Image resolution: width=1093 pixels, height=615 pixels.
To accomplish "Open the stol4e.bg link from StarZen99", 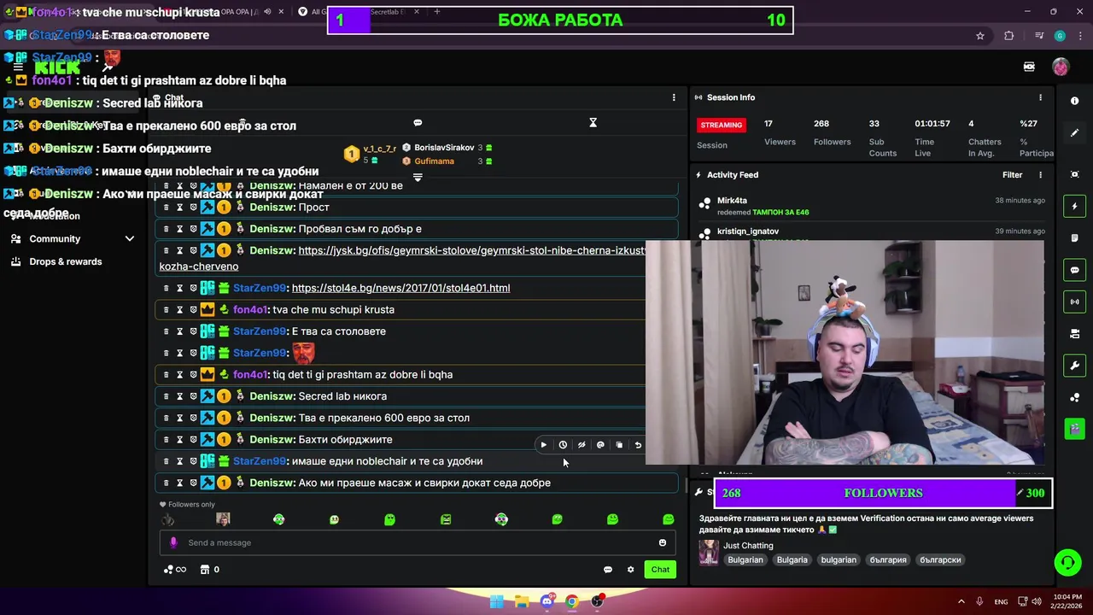I will (x=400, y=288).
